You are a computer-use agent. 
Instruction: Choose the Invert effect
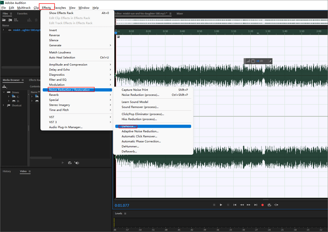77,30
